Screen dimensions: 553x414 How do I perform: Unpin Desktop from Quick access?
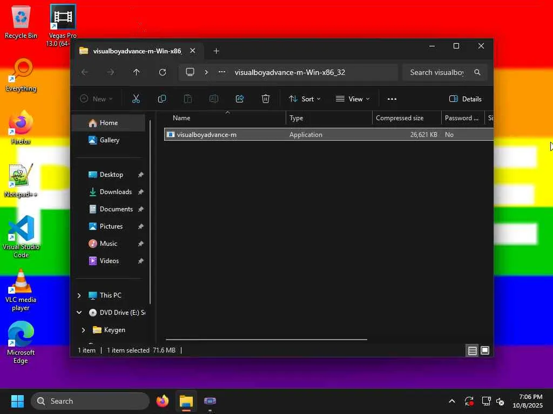[x=141, y=175]
